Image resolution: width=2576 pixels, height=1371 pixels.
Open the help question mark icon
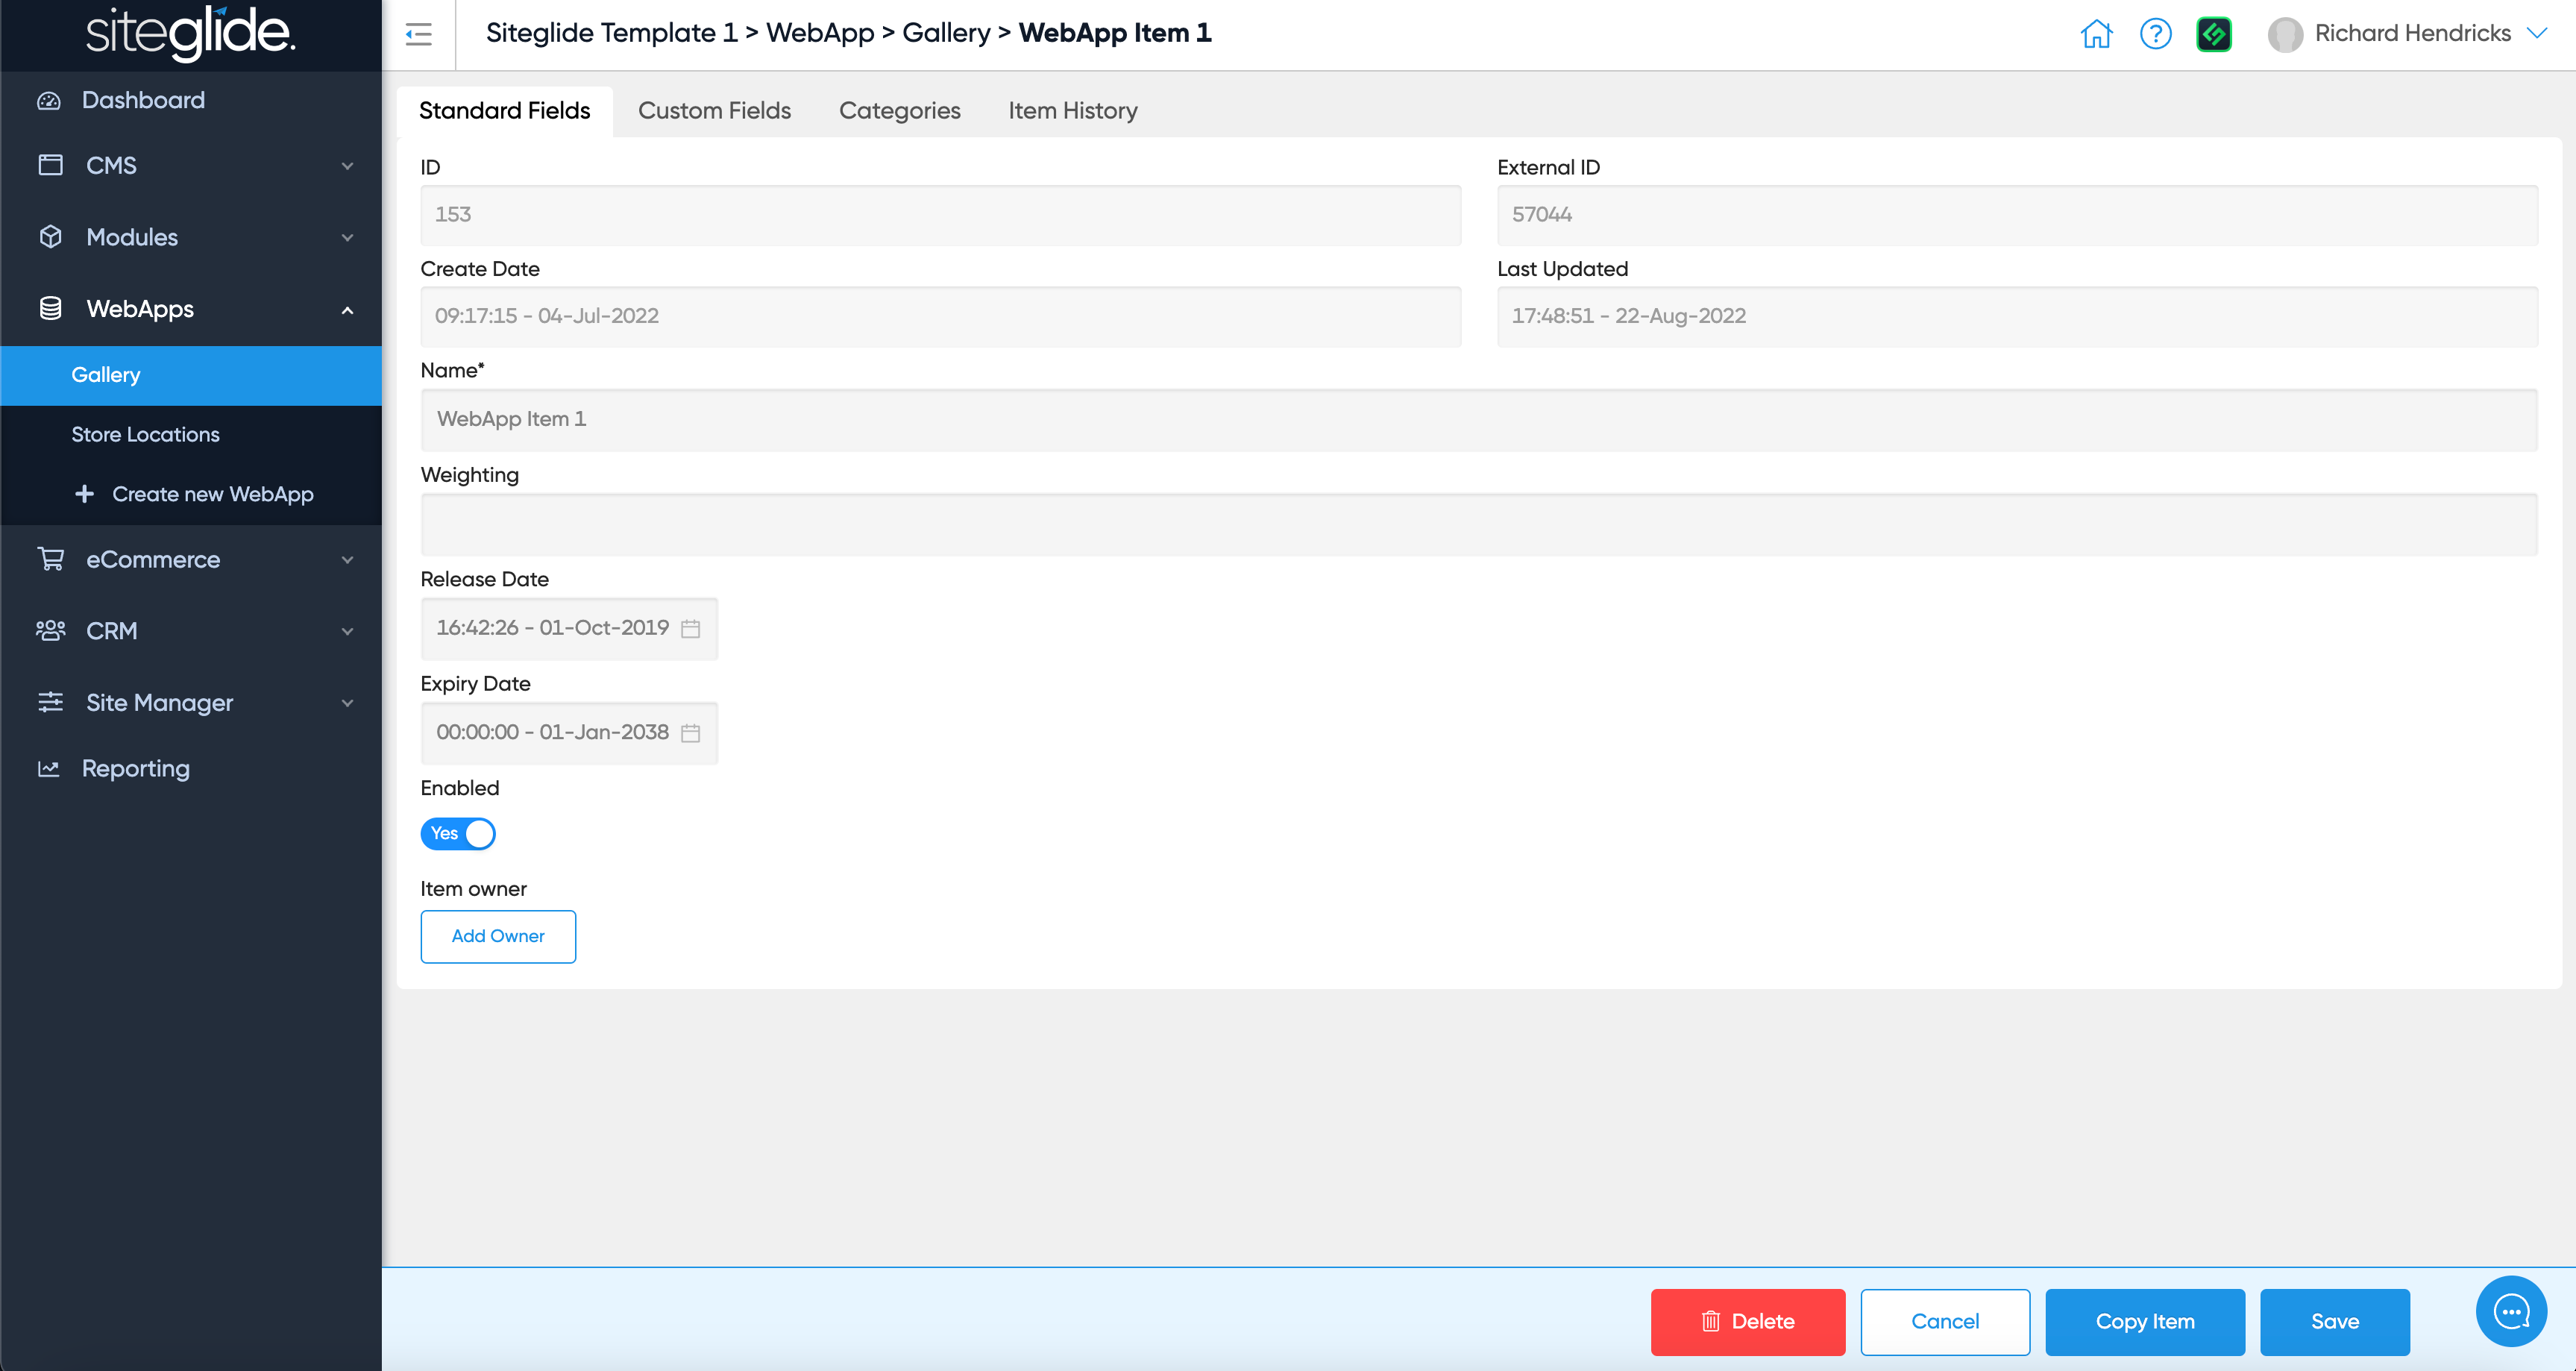coord(2155,34)
